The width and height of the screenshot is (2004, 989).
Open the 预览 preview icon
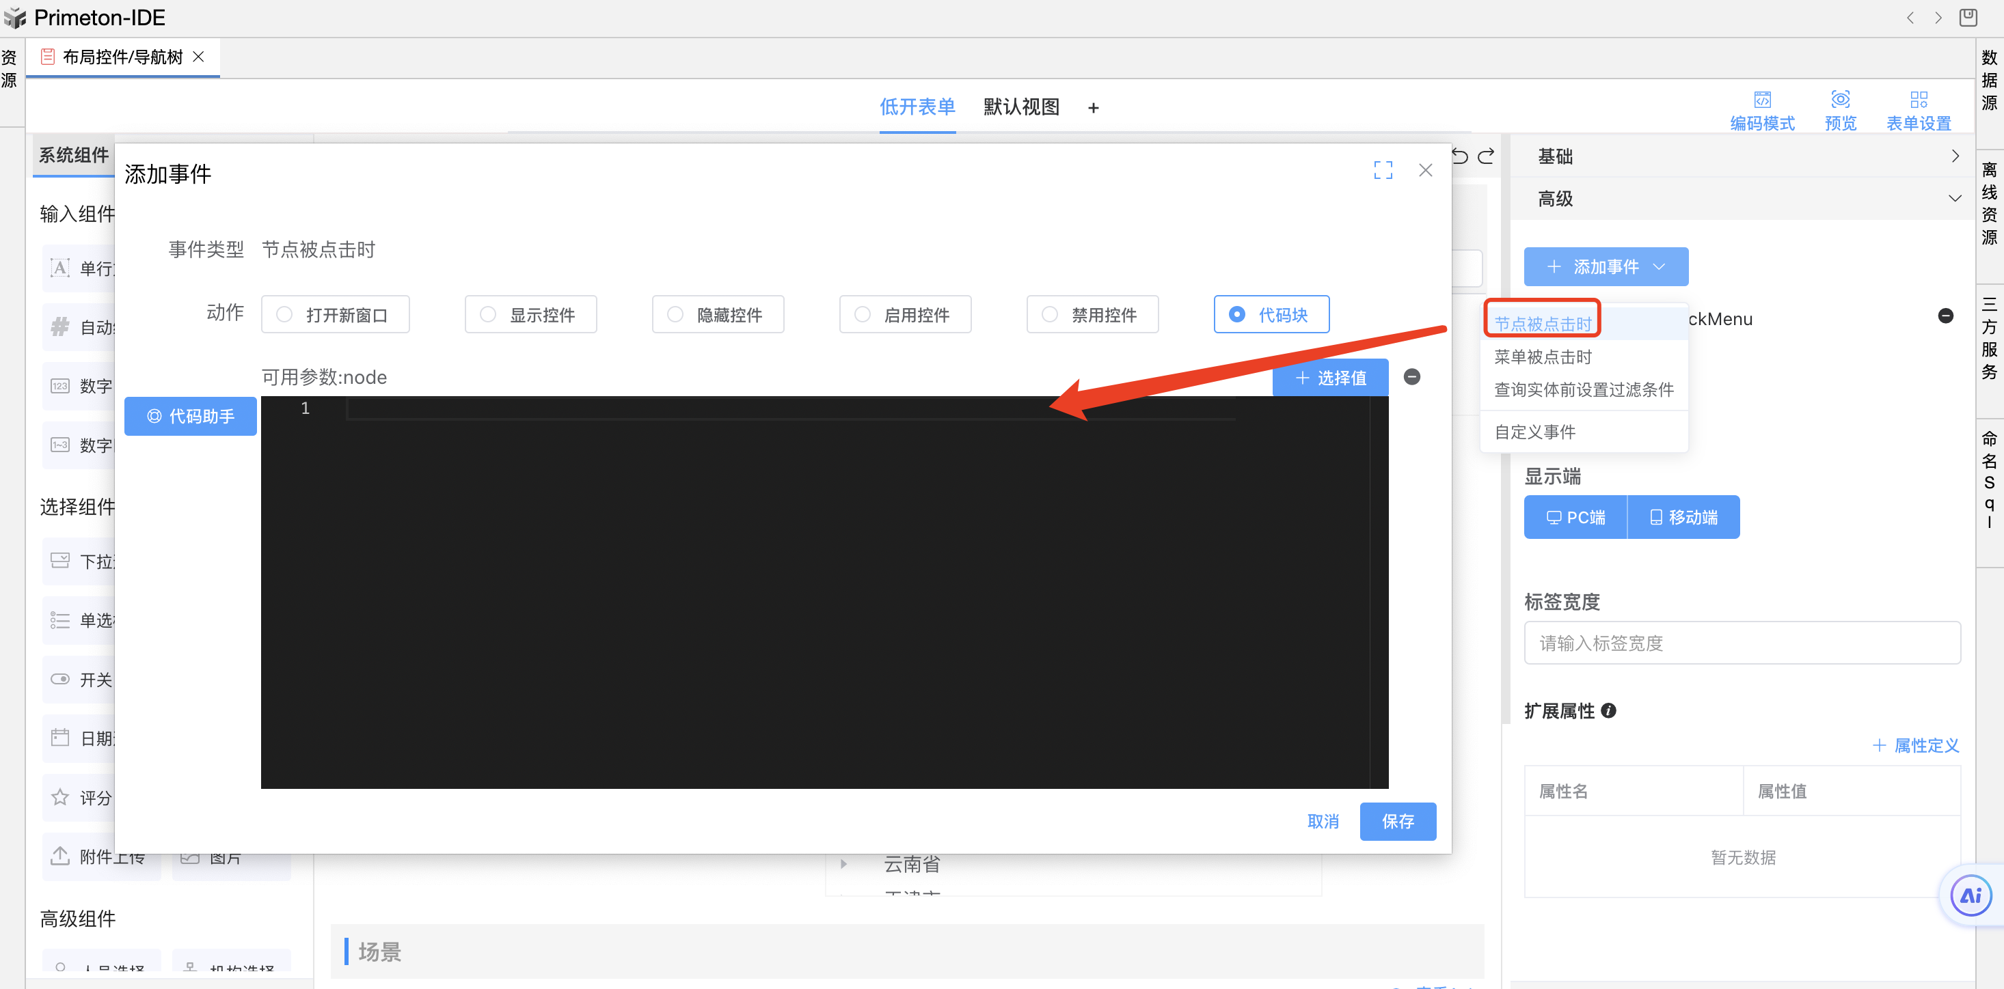click(1840, 100)
